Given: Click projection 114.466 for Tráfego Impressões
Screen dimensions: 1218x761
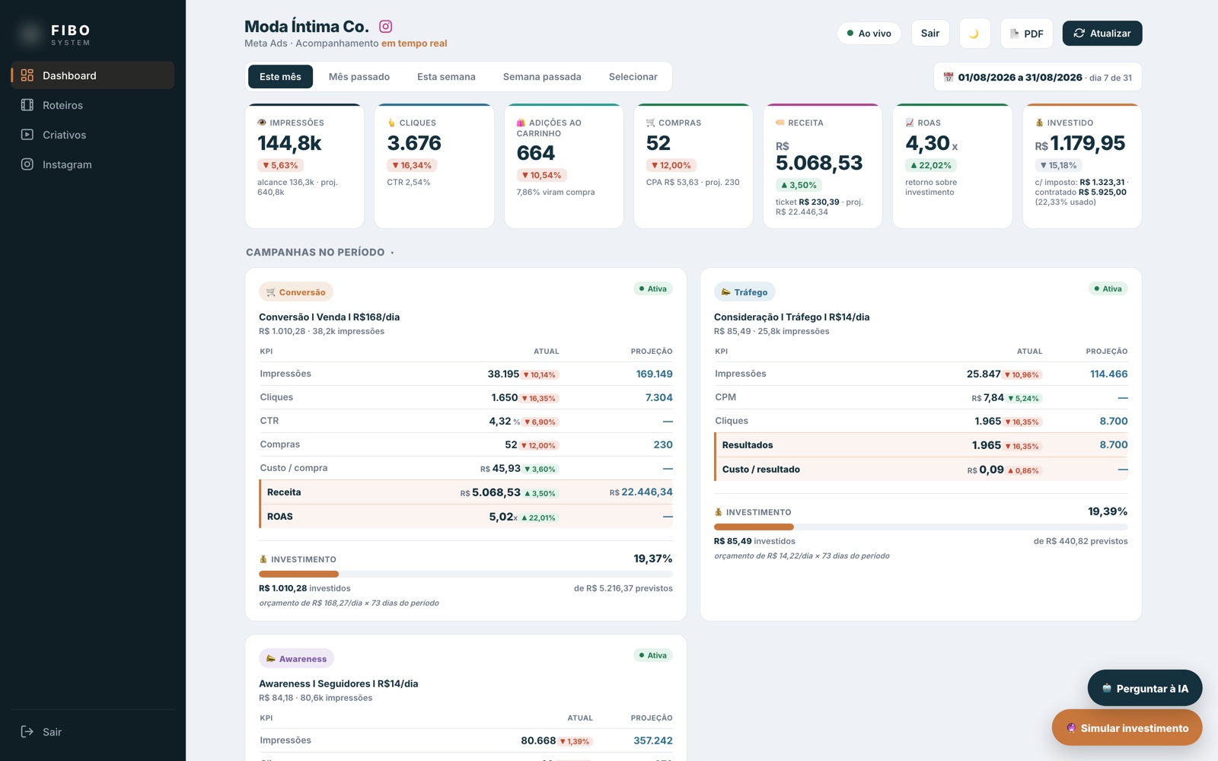Looking at the screenshot, I should [1109, 374].
